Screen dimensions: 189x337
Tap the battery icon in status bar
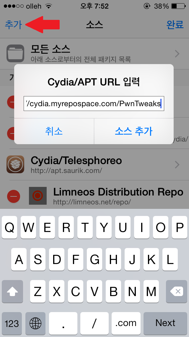click(178, 6)
